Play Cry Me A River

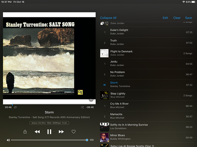(147, 106)
